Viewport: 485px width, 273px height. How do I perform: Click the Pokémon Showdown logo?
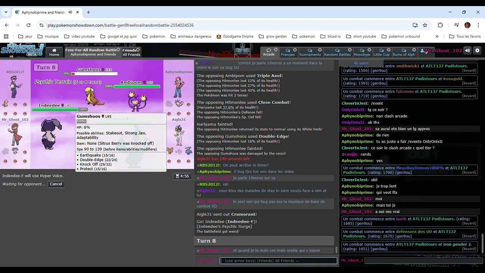[x=22, y=50]
